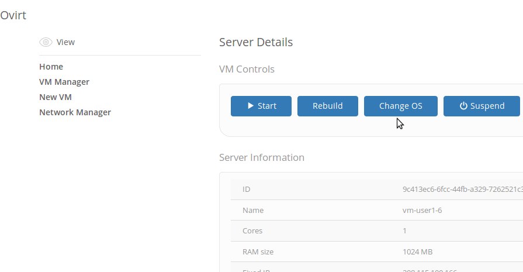Image resolution: width=523 pixels, height=272 pixels.
Task: Select the ID row label
Action: pyautogui.click(x=246, y=190)
